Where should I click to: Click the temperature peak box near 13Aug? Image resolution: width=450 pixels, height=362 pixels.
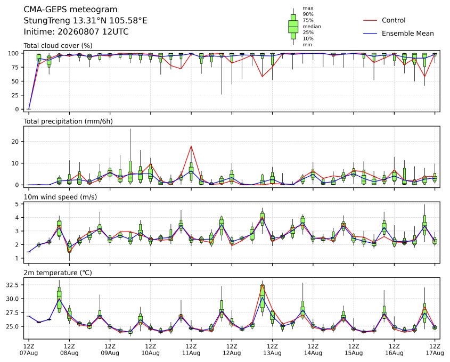262,298
